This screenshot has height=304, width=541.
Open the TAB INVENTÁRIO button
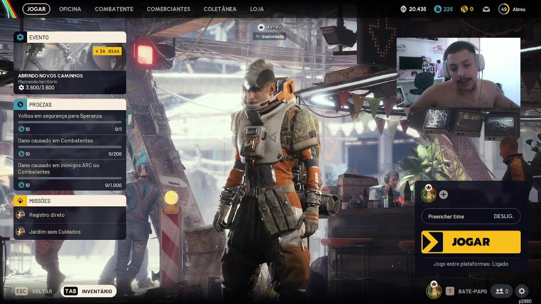[x=88, y=291]
